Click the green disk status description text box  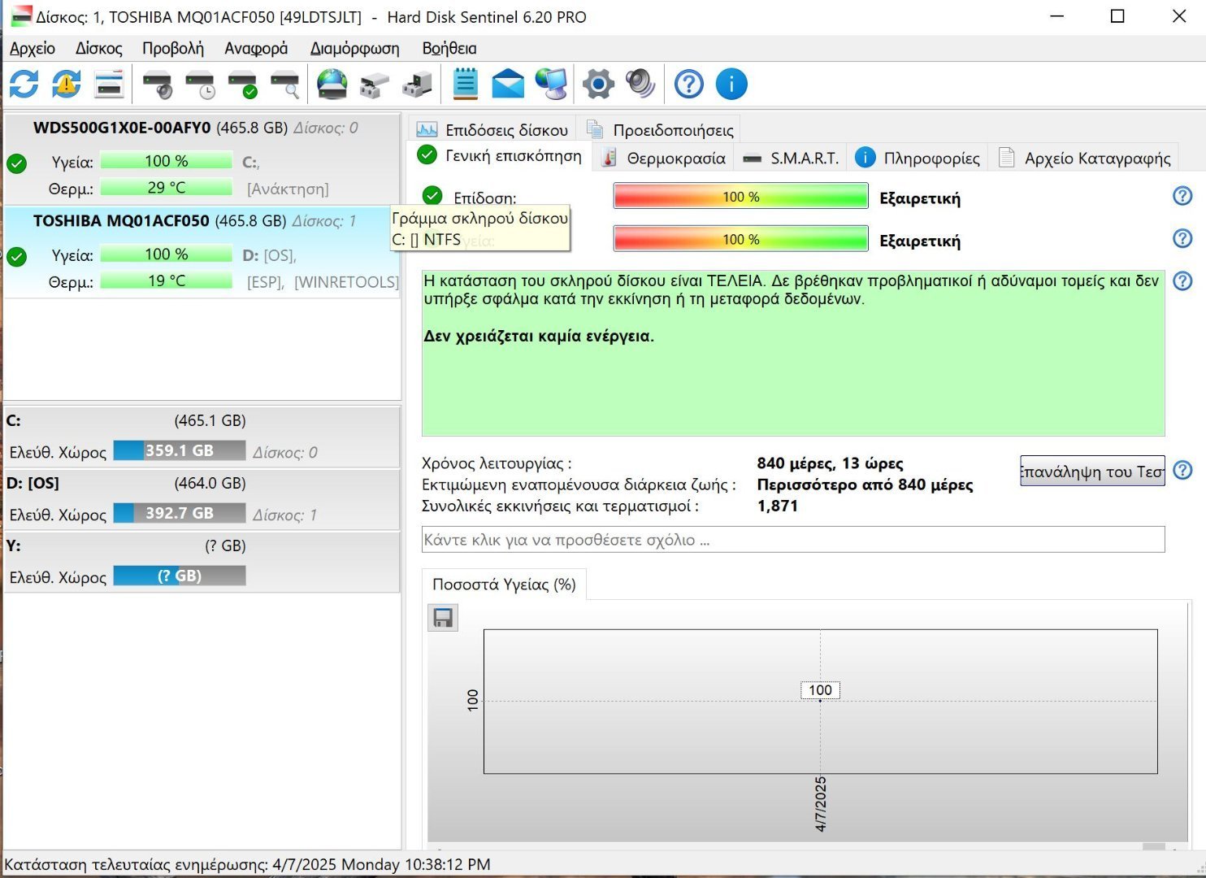click(x=793, y=353)
